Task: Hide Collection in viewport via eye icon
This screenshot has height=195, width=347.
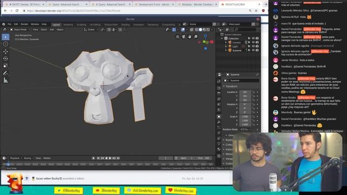Action: 253,38
